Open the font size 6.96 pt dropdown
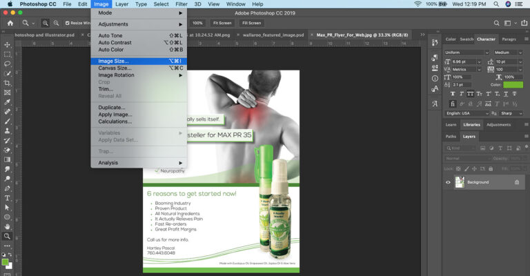The width and height of the screenshot is (530, 276). pyautogui.click(x=479, y=62)
